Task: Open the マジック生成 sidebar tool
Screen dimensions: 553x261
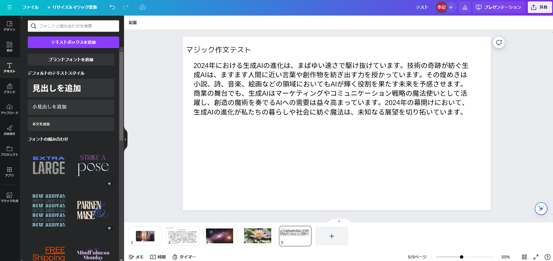Action: (x=10, y=197)
